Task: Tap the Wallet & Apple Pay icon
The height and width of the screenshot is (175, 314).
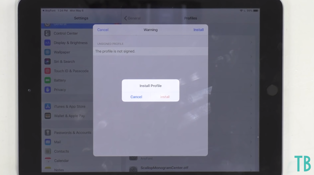Action: [48, 116]
